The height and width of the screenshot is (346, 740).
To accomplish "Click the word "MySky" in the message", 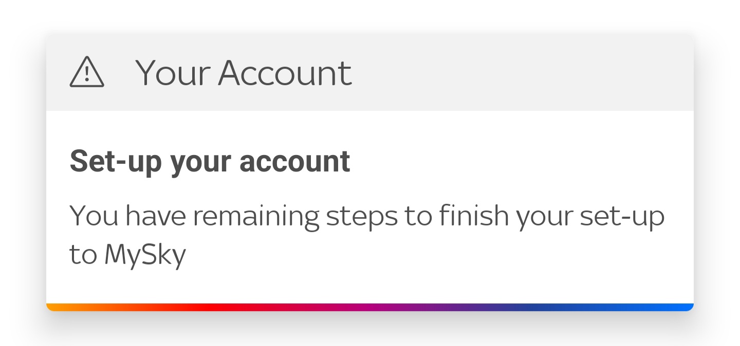I will click(144, 255).
